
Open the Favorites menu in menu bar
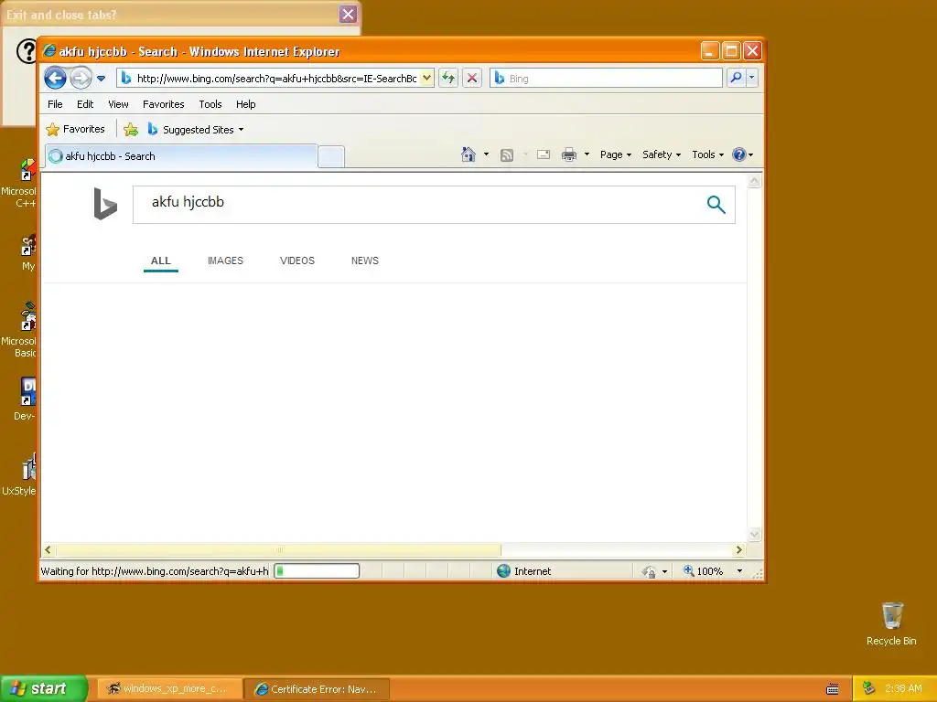(163, 104)
